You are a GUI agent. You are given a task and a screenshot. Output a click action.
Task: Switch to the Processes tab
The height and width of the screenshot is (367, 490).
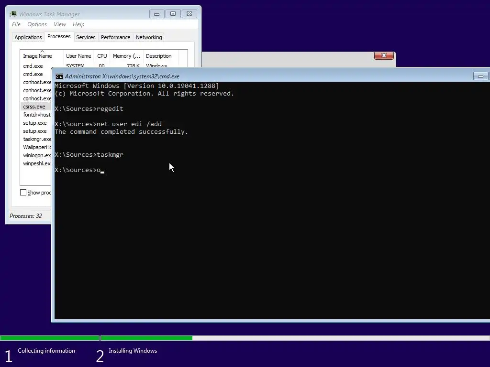[59, 36]
